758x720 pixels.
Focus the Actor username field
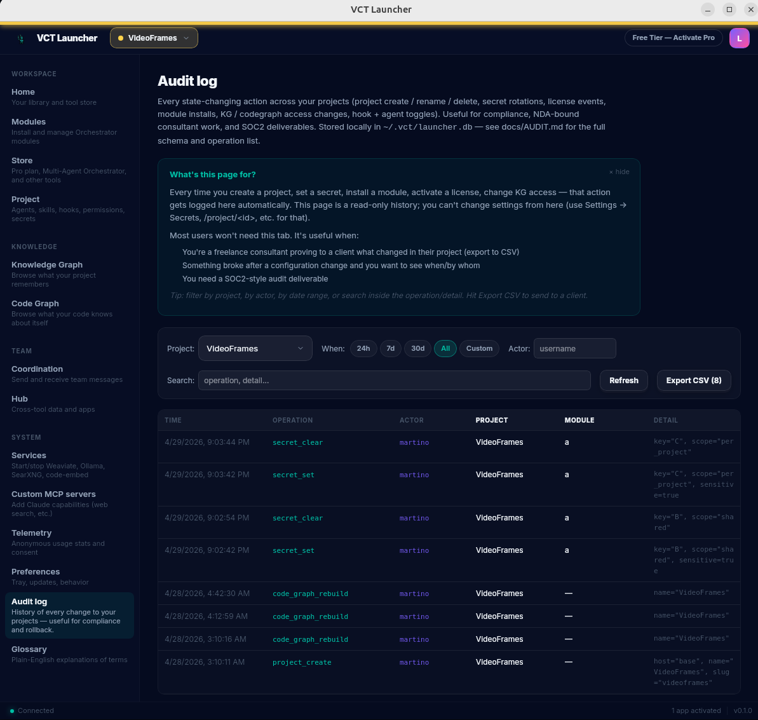[x=575, y=348]
